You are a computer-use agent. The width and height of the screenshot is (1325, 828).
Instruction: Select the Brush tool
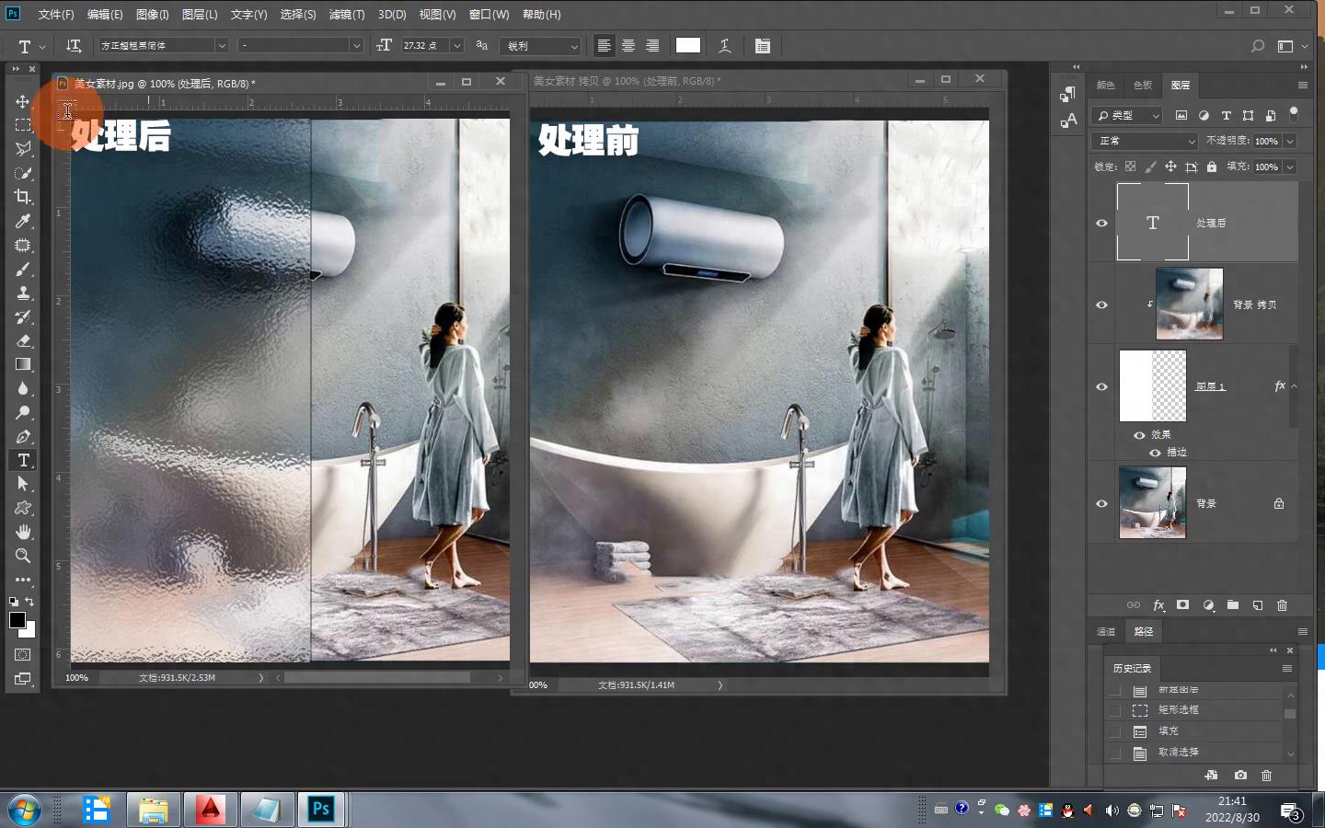tap(23, 269)
